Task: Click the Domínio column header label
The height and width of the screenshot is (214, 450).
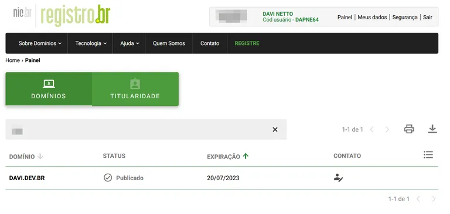Action: coord(22,157)
